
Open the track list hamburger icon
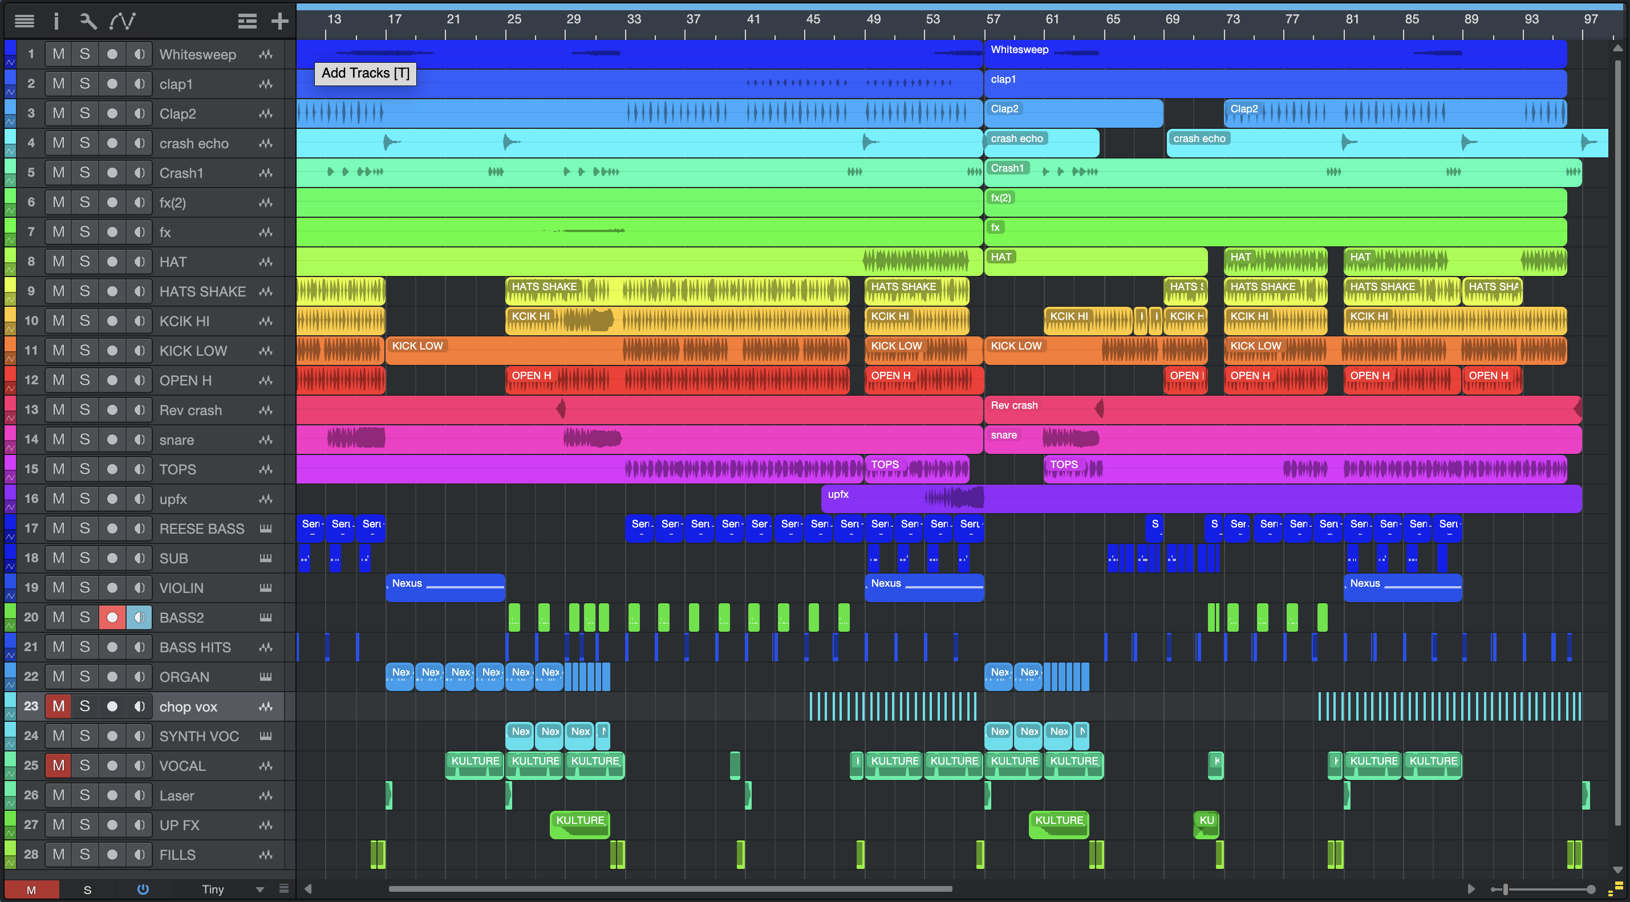24,22
